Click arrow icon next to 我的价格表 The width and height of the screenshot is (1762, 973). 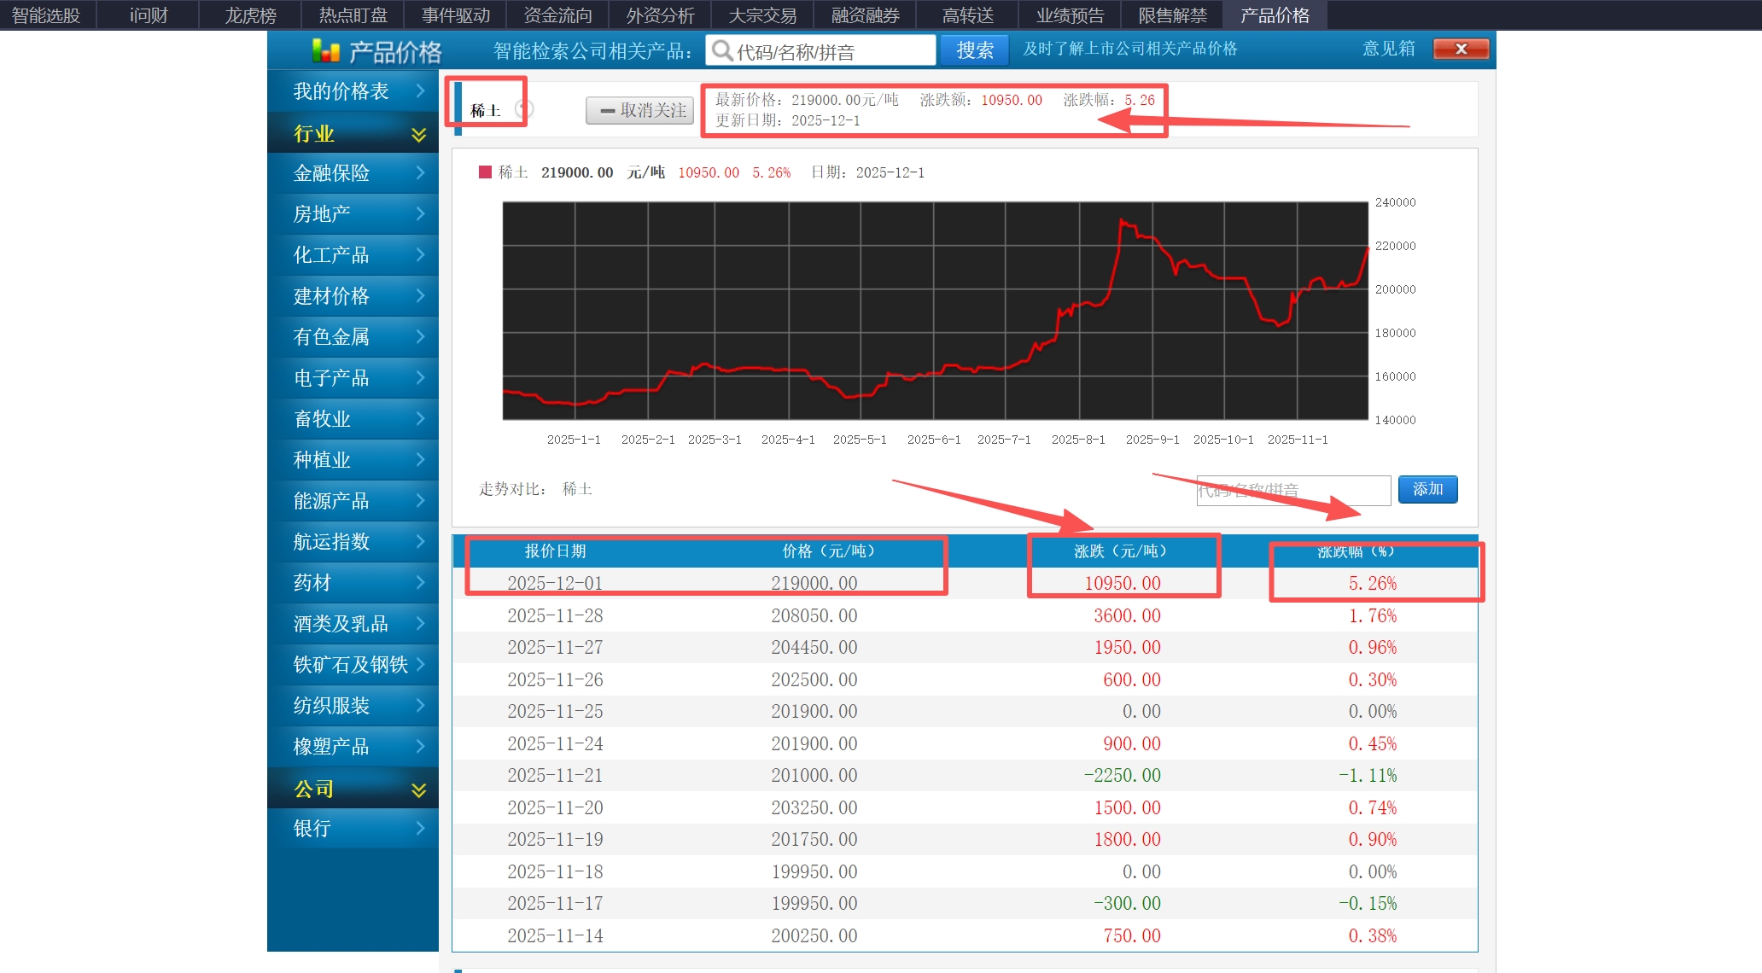point(420,90)
